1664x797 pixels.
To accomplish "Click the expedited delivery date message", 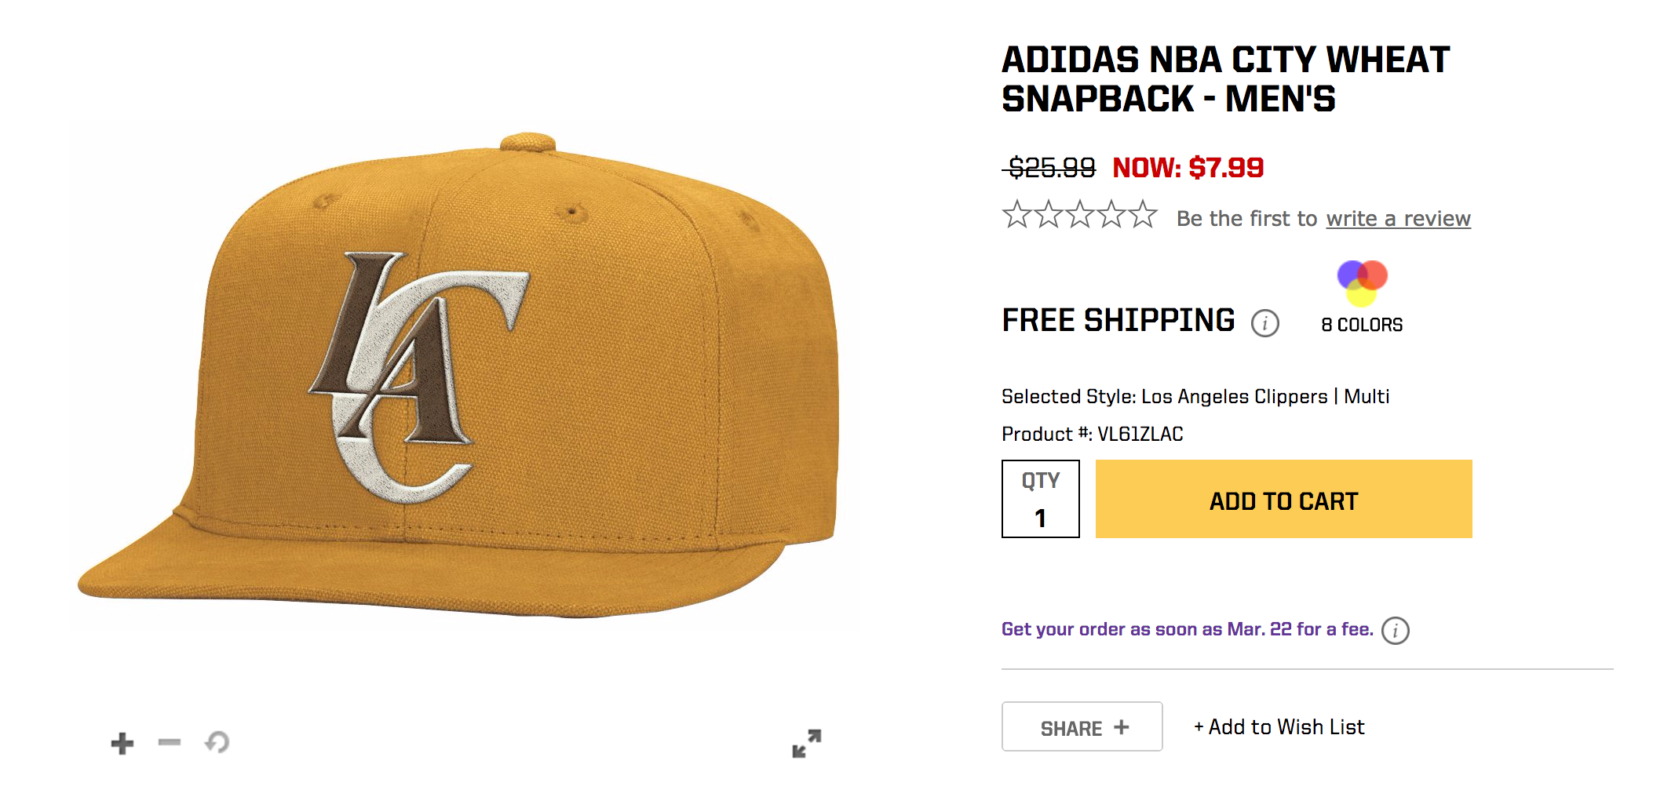I will pos(1187,629).
